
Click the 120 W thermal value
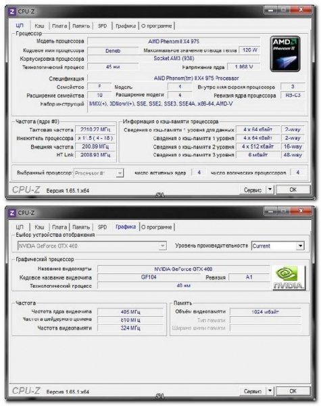pyautogui.click(x=249, y=50)
